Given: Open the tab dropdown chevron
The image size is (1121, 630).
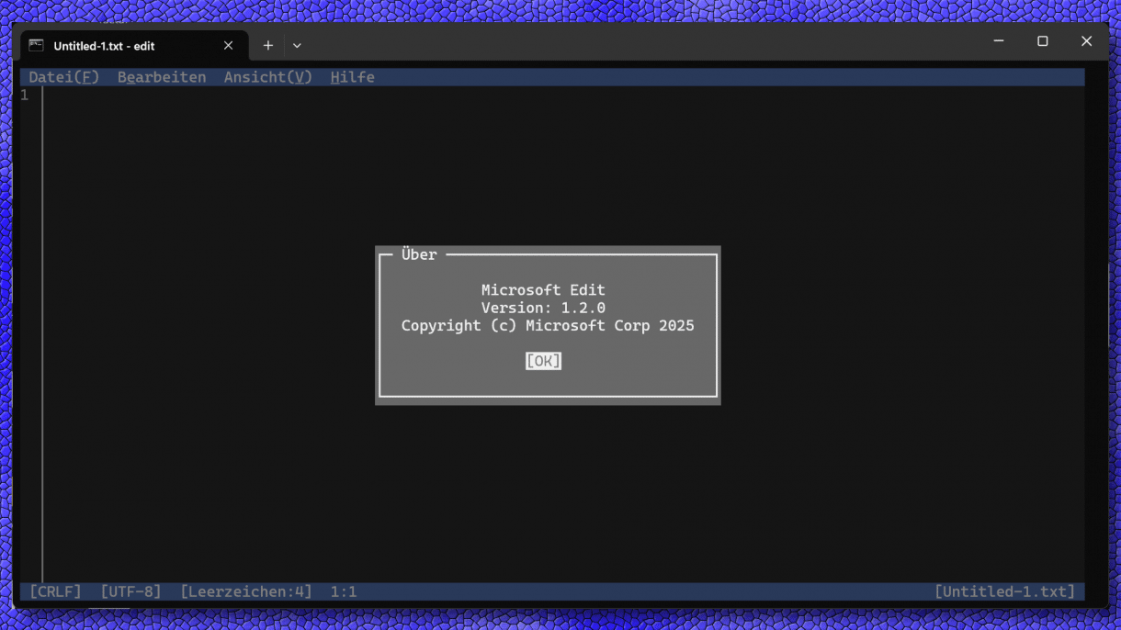Looking at the screenshot, I should point(296,44).
